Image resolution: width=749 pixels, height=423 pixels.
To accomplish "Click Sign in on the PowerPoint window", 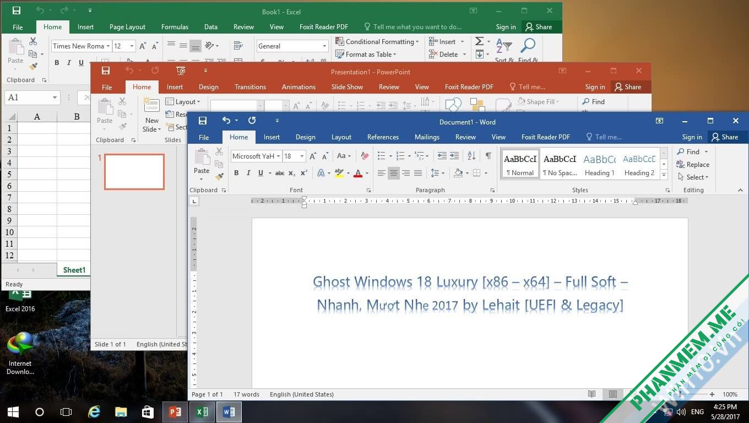I will (595, 87).
